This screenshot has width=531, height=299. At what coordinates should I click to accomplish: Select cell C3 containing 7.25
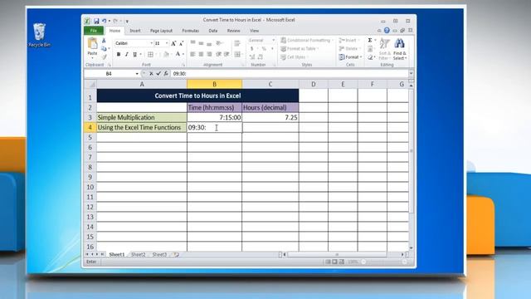[270, 117]
